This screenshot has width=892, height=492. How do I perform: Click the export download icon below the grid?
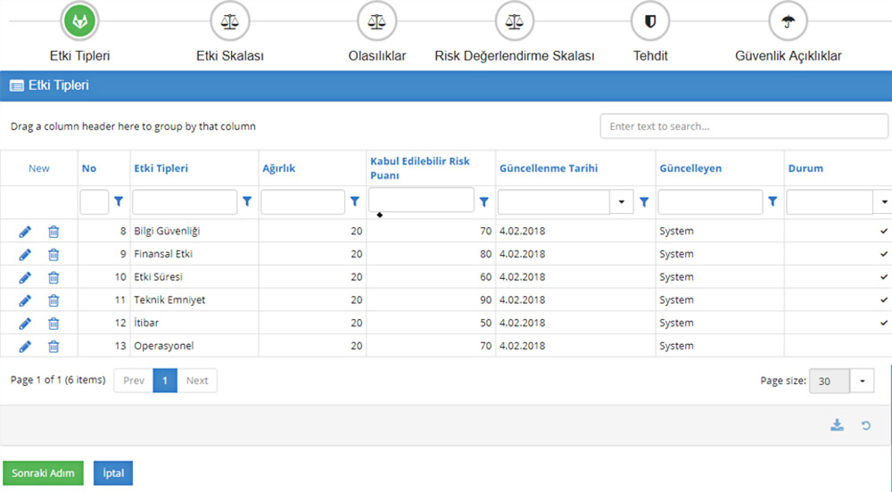coord(837,426)
